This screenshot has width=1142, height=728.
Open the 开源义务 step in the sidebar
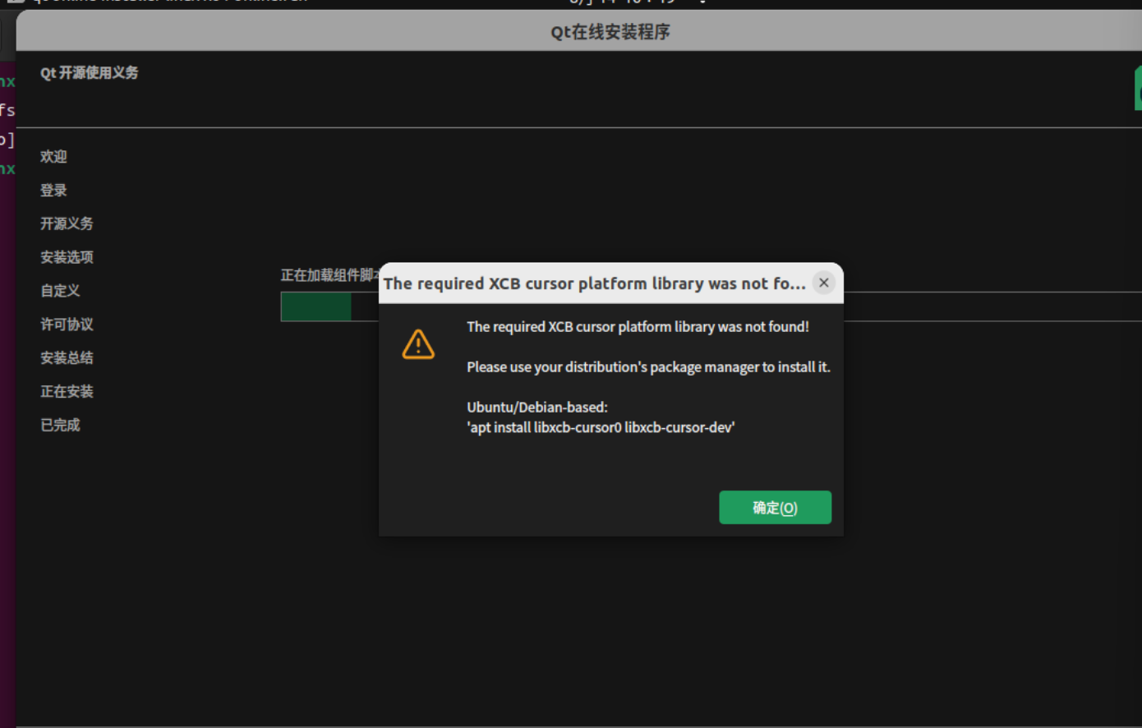(67, 223)
